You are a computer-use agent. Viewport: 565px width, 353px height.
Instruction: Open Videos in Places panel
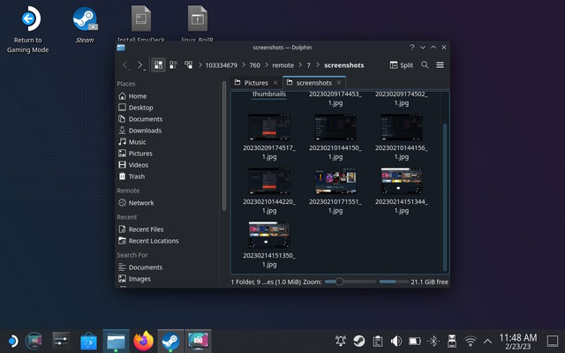pyautogui.click(x=133, y=165)
